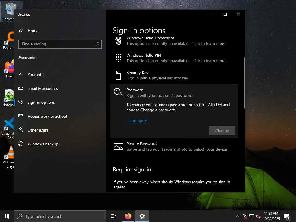The image size is (296, 222).
Task: Select the Everything desktop shortcut
Action: click(8, 40)
